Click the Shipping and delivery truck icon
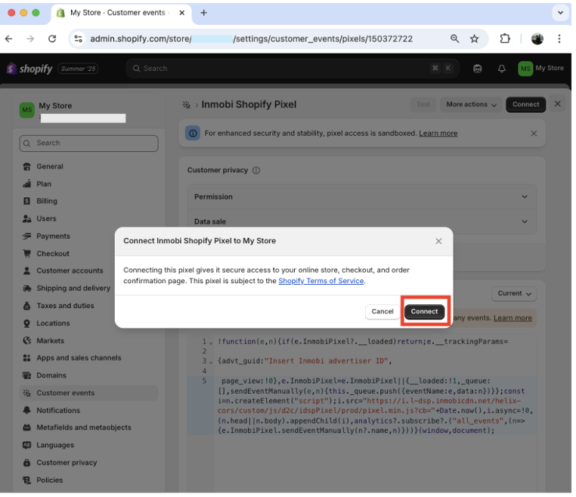This screenshot has width=576, height=497. tap(26, 289)
